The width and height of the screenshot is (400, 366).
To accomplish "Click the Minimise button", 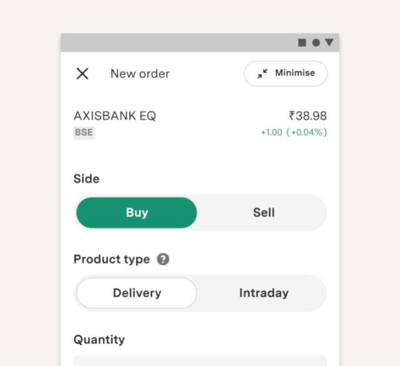I will click(x=286, y=73).
